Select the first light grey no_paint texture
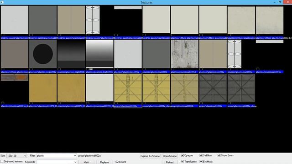This screenshot has height=164, width=292. pyautogui.click(x=15, y=20)
